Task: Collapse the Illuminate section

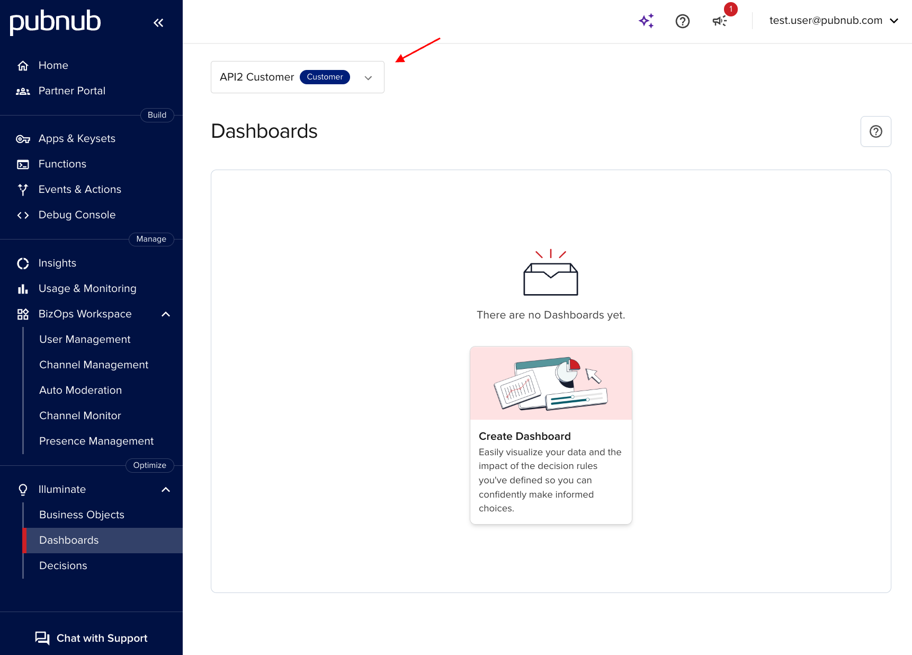Action: click(x=166, y=489)
